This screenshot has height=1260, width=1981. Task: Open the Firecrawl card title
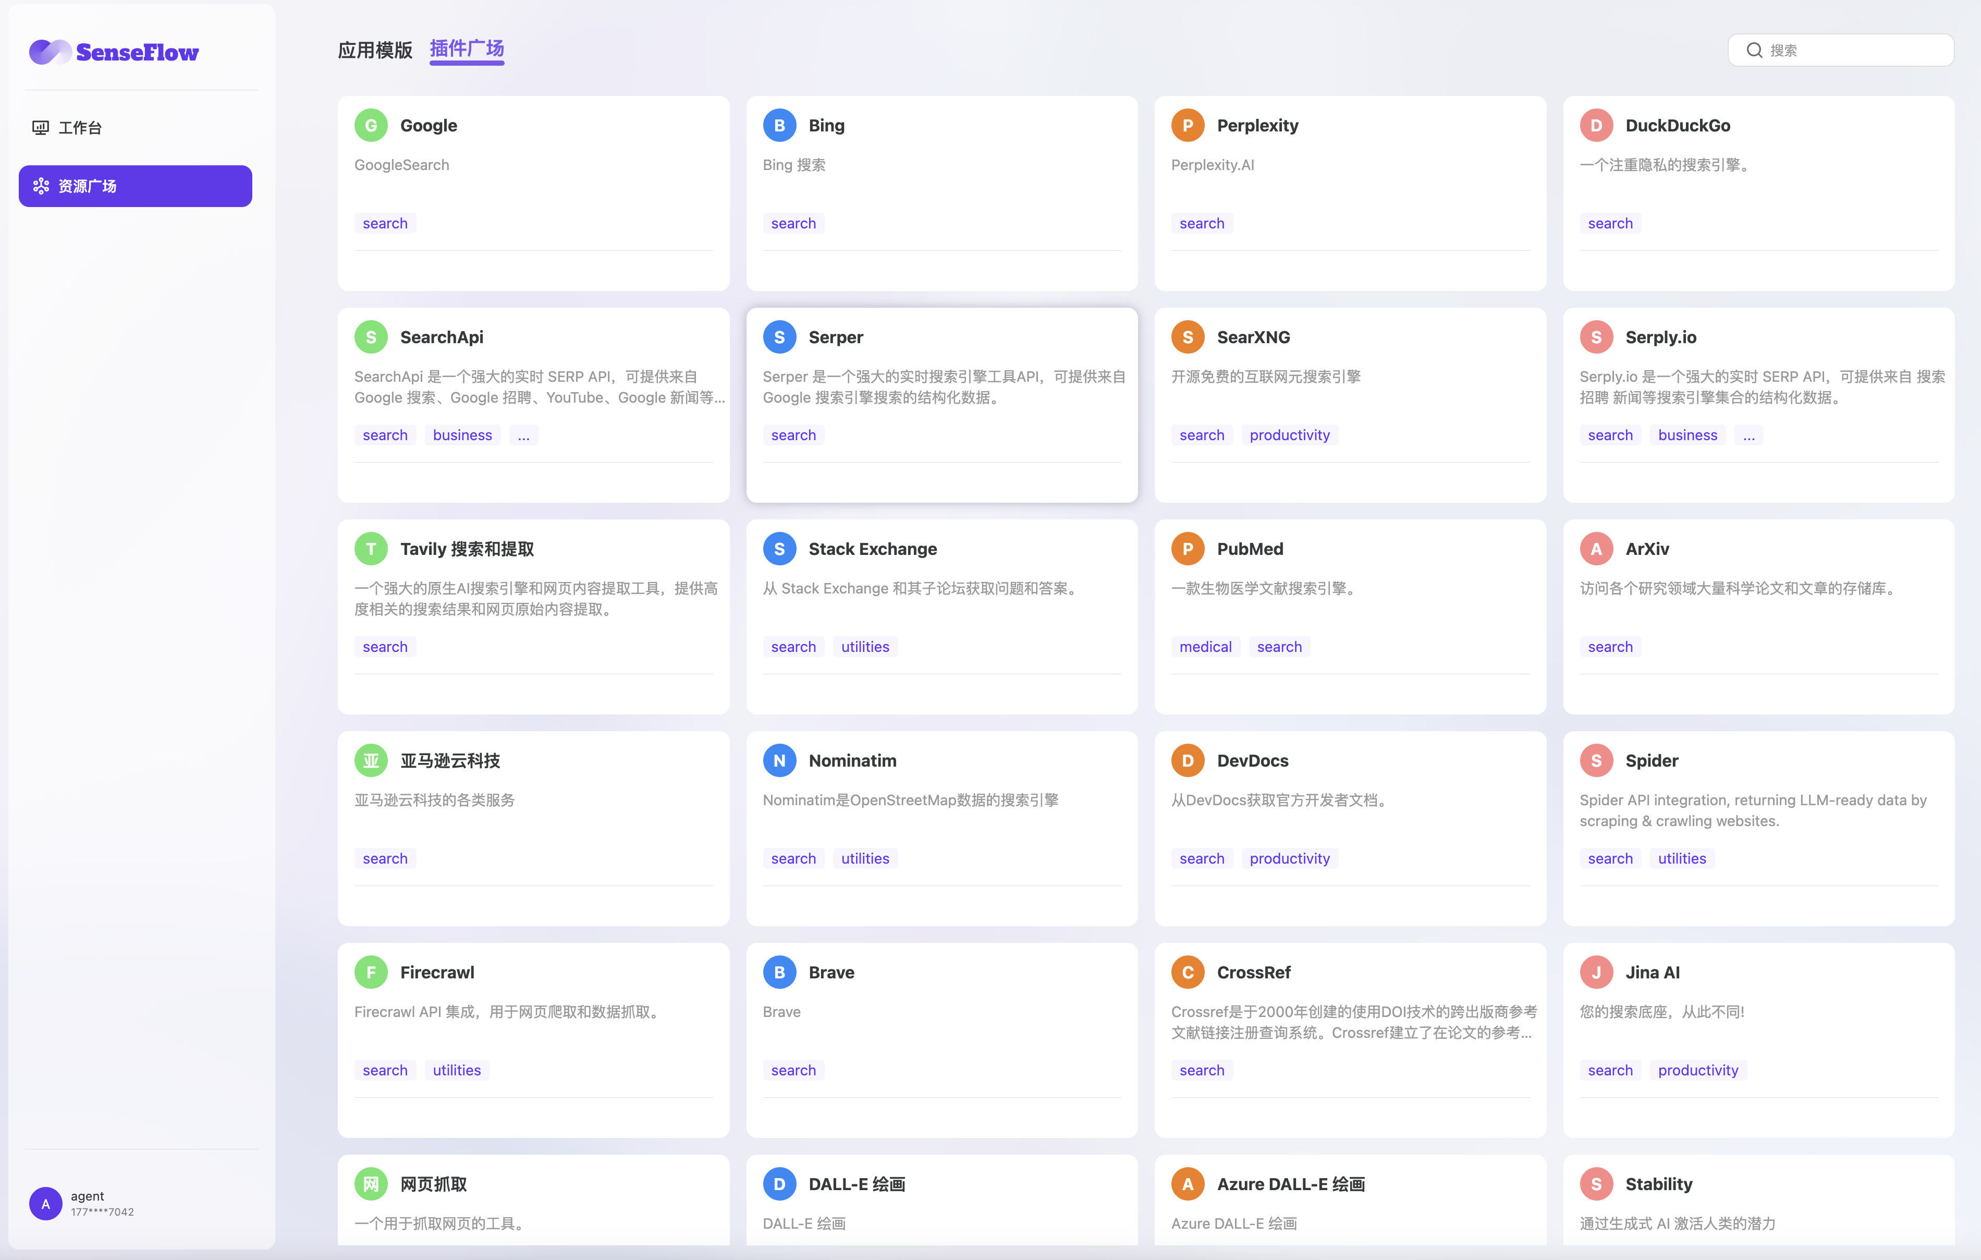[x=437, y=972]
